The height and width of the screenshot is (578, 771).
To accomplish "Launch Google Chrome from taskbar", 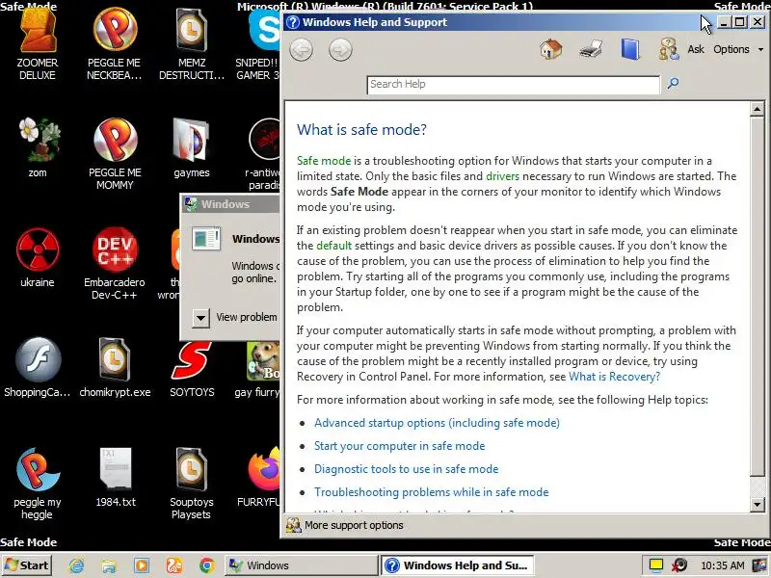I will click(207, 565).
